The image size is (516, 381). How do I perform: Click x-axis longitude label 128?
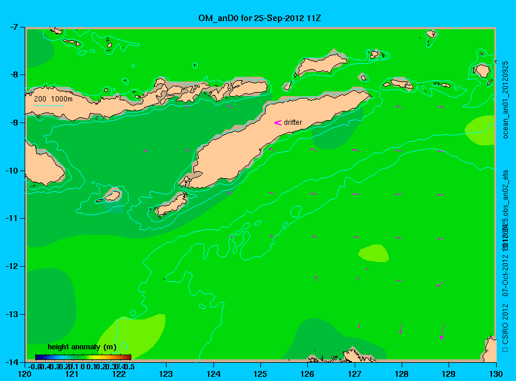[x=402, y=374]
